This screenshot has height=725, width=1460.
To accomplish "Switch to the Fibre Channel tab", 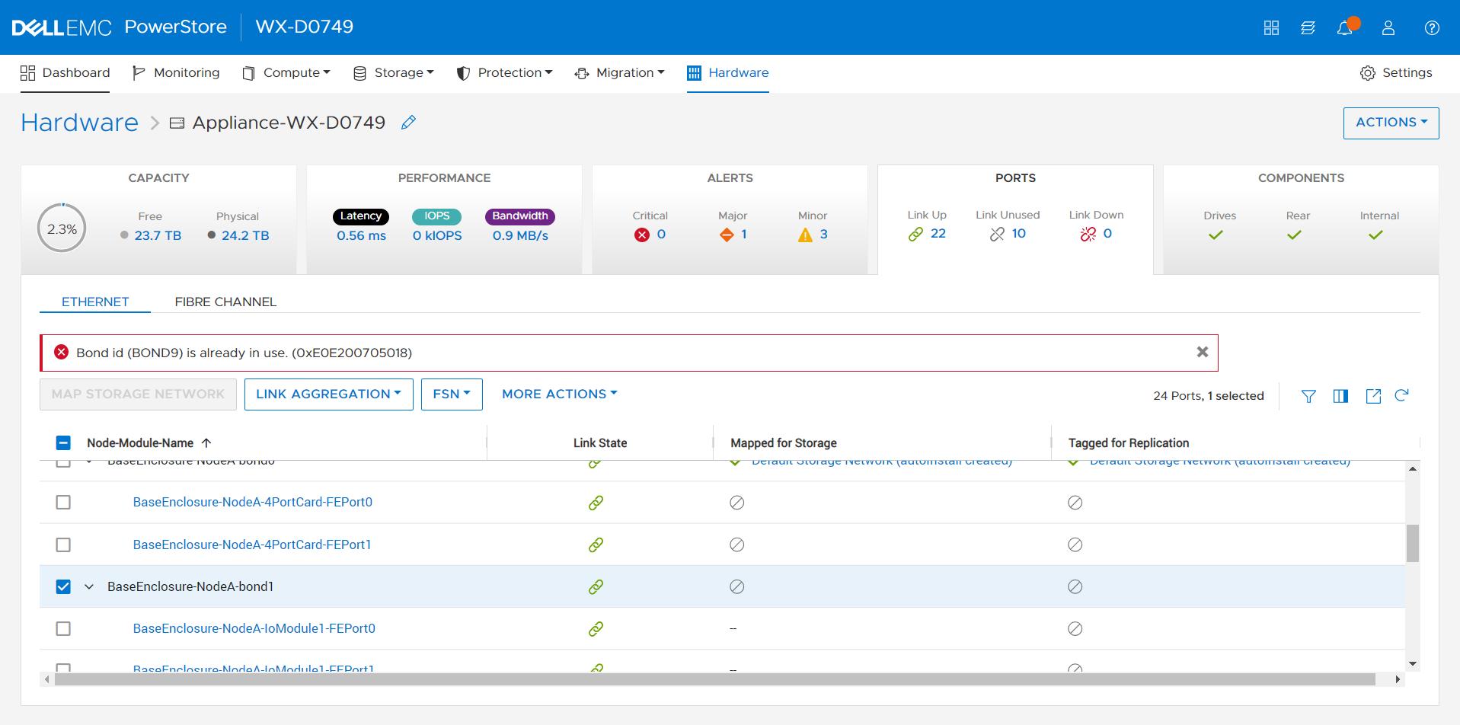I will [x=225, y=302].
